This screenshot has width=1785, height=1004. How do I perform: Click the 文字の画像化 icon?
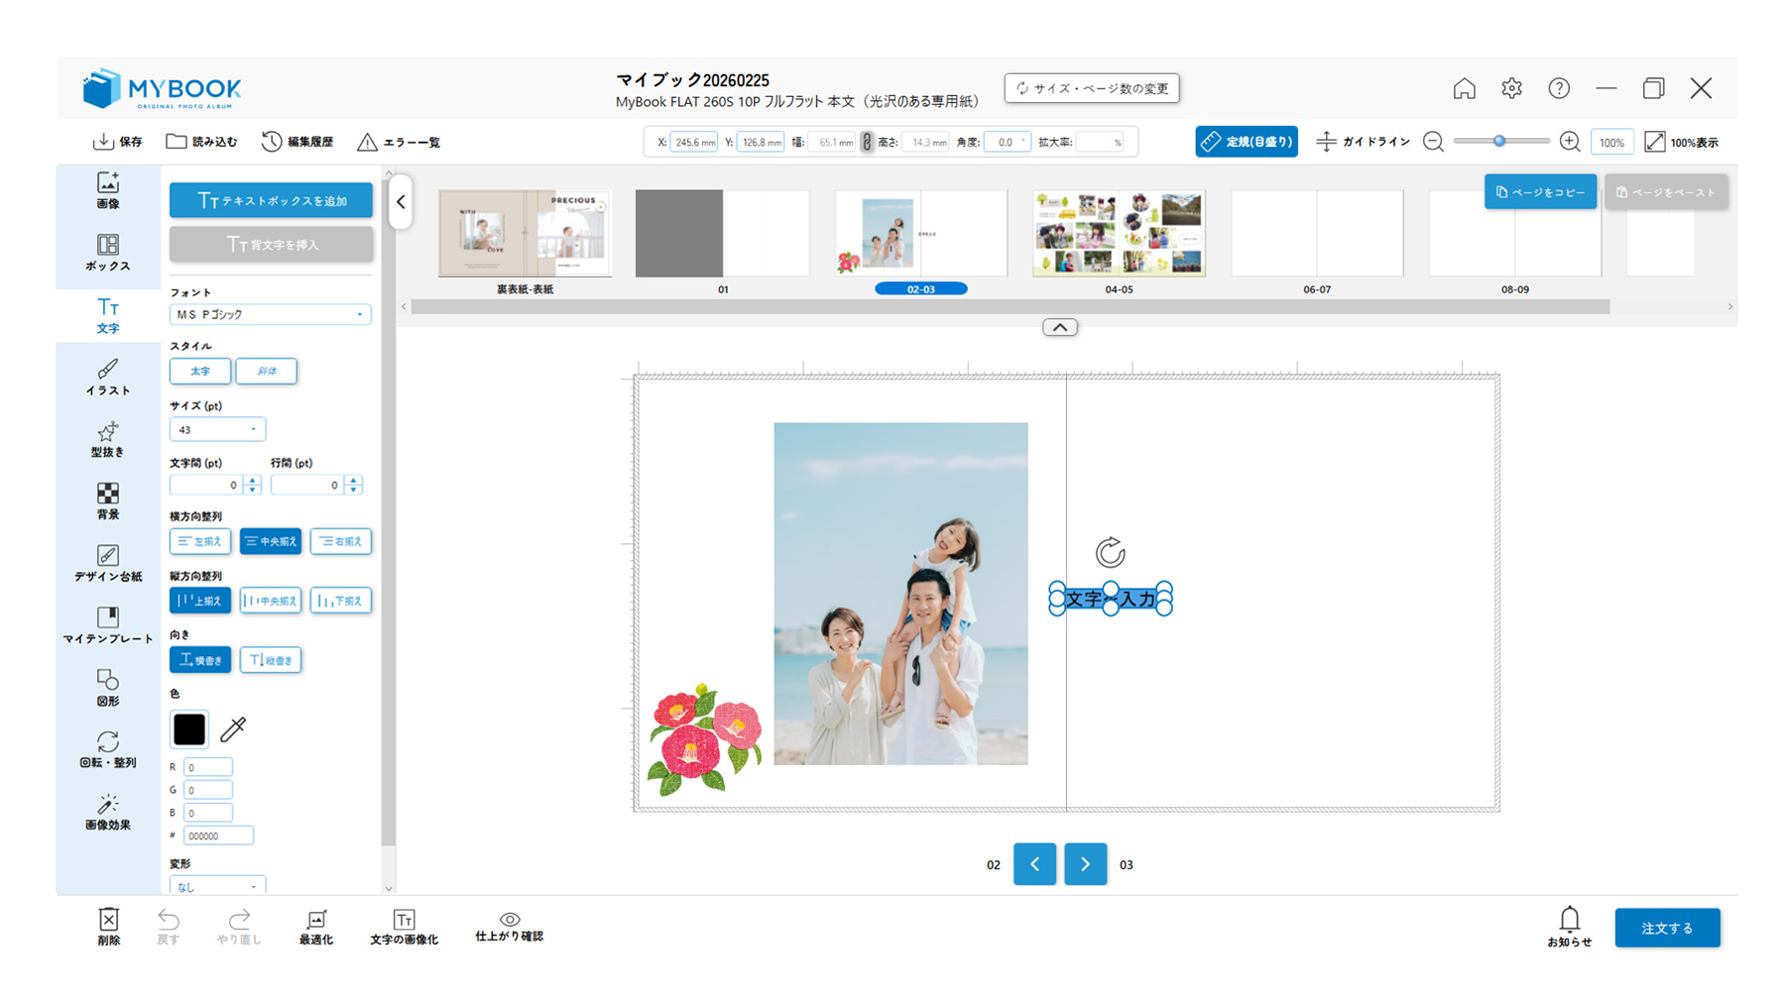[x=404, y=919]
